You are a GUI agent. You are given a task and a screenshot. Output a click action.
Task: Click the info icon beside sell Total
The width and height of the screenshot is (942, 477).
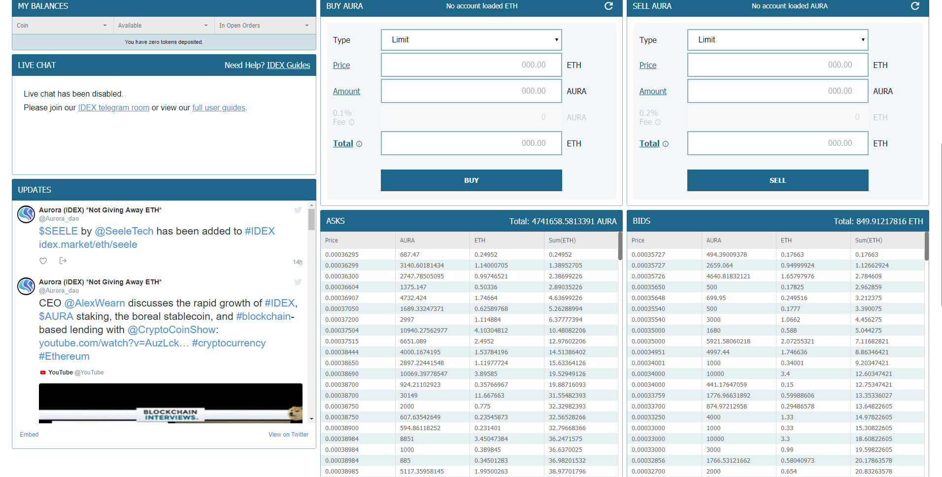pos(666,144)
